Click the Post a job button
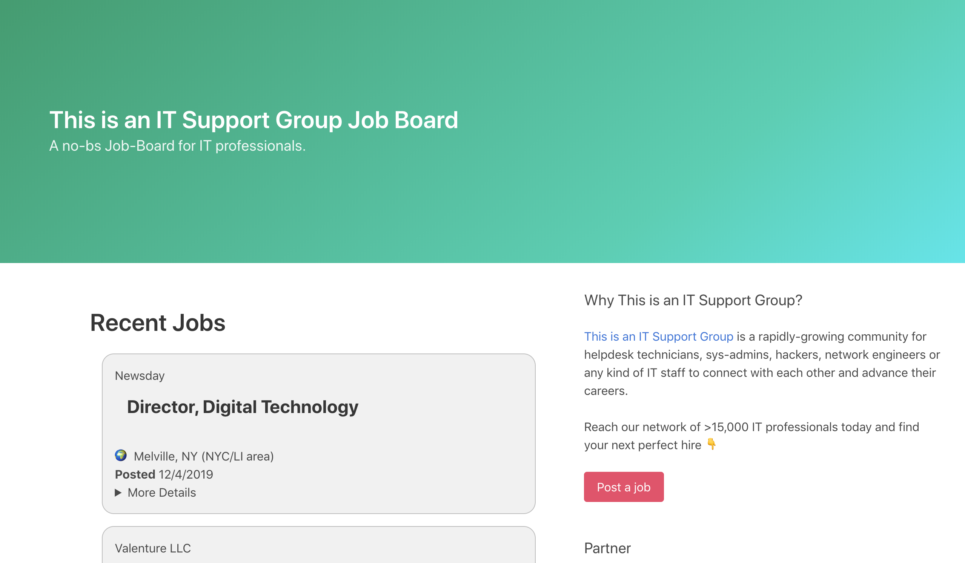Image resolution: width=965 pixels, height=563 pixels. [624, 487]
